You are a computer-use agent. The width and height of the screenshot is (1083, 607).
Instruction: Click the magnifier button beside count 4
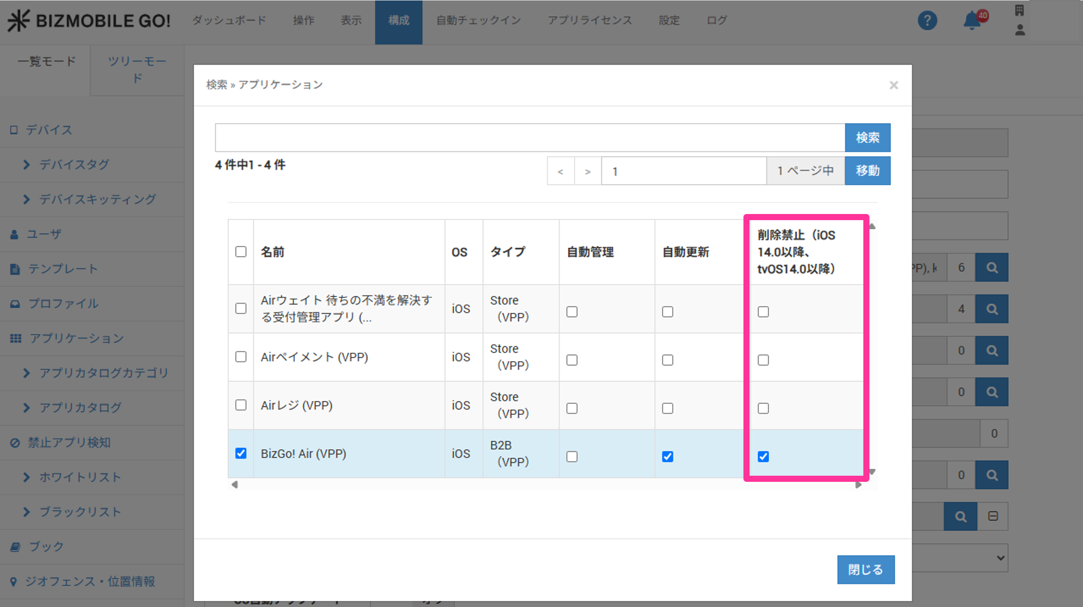coord(992,309)
